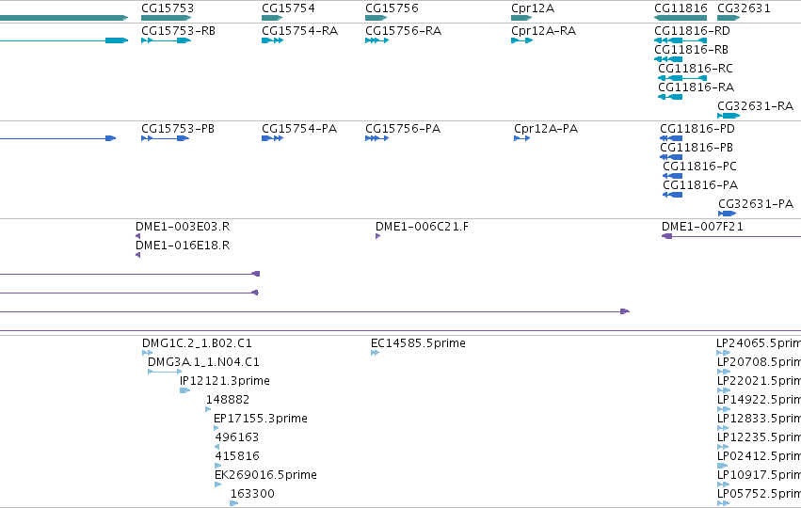Open EST DMG3A.1_1.N04.C1
801x508 pixels.
click(x=165, y=372)
